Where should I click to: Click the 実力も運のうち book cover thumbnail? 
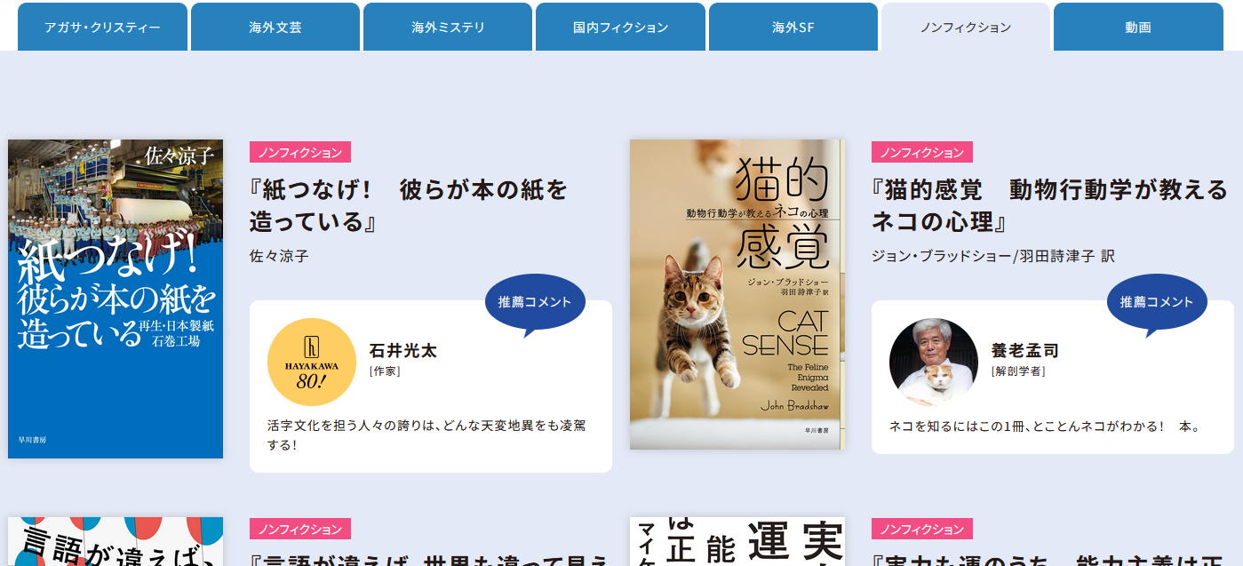point(737,542)
